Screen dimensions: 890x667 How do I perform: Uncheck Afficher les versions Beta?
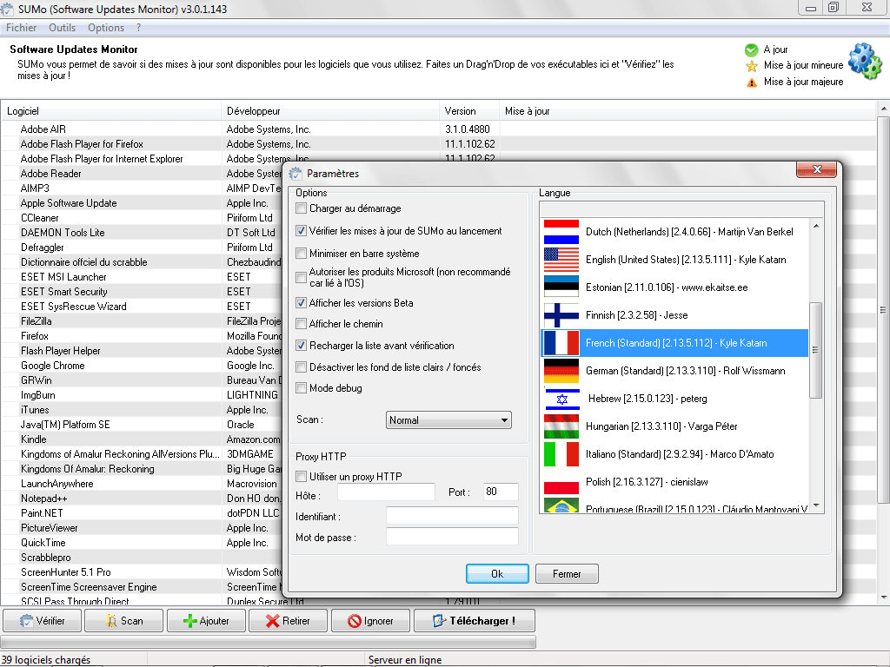pyautogui.click(x=302, y=303)
